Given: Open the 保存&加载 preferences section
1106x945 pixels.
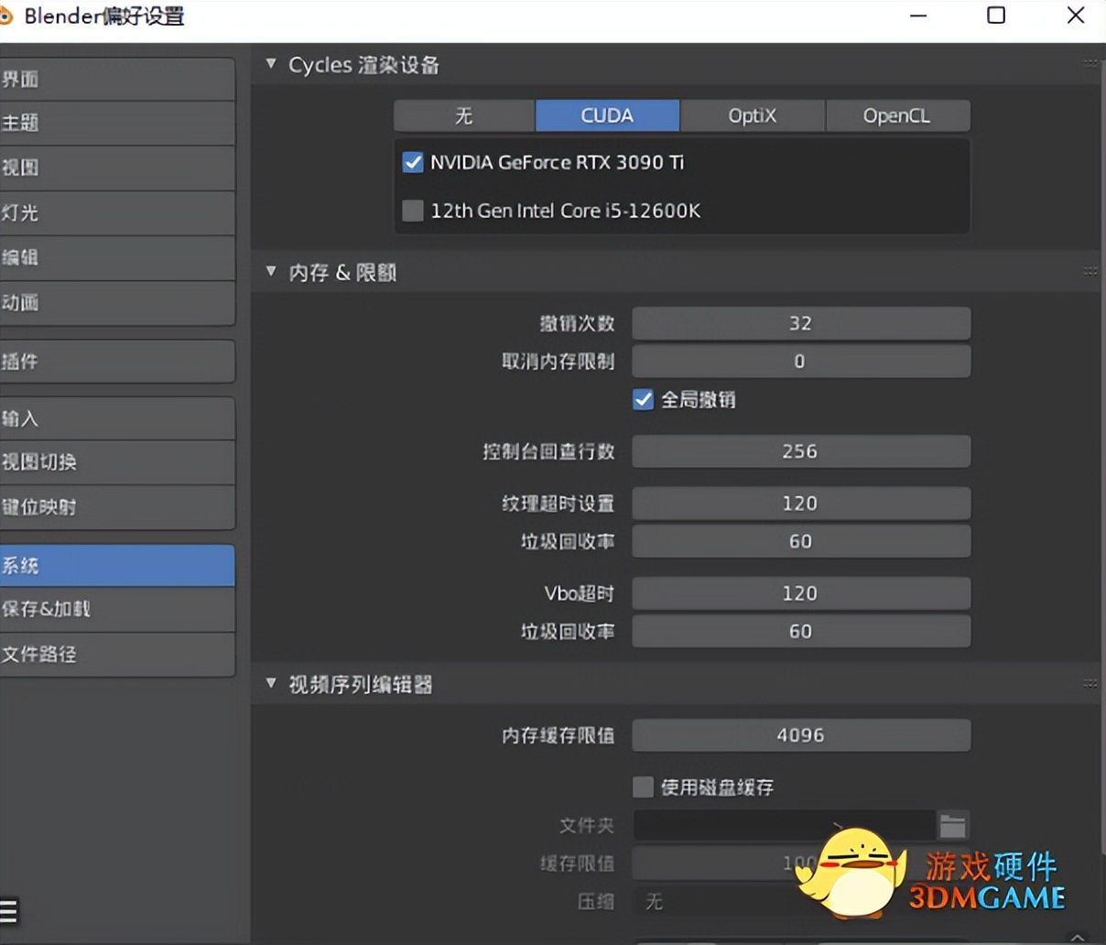Looking at the screenshot, I should 117,609.
